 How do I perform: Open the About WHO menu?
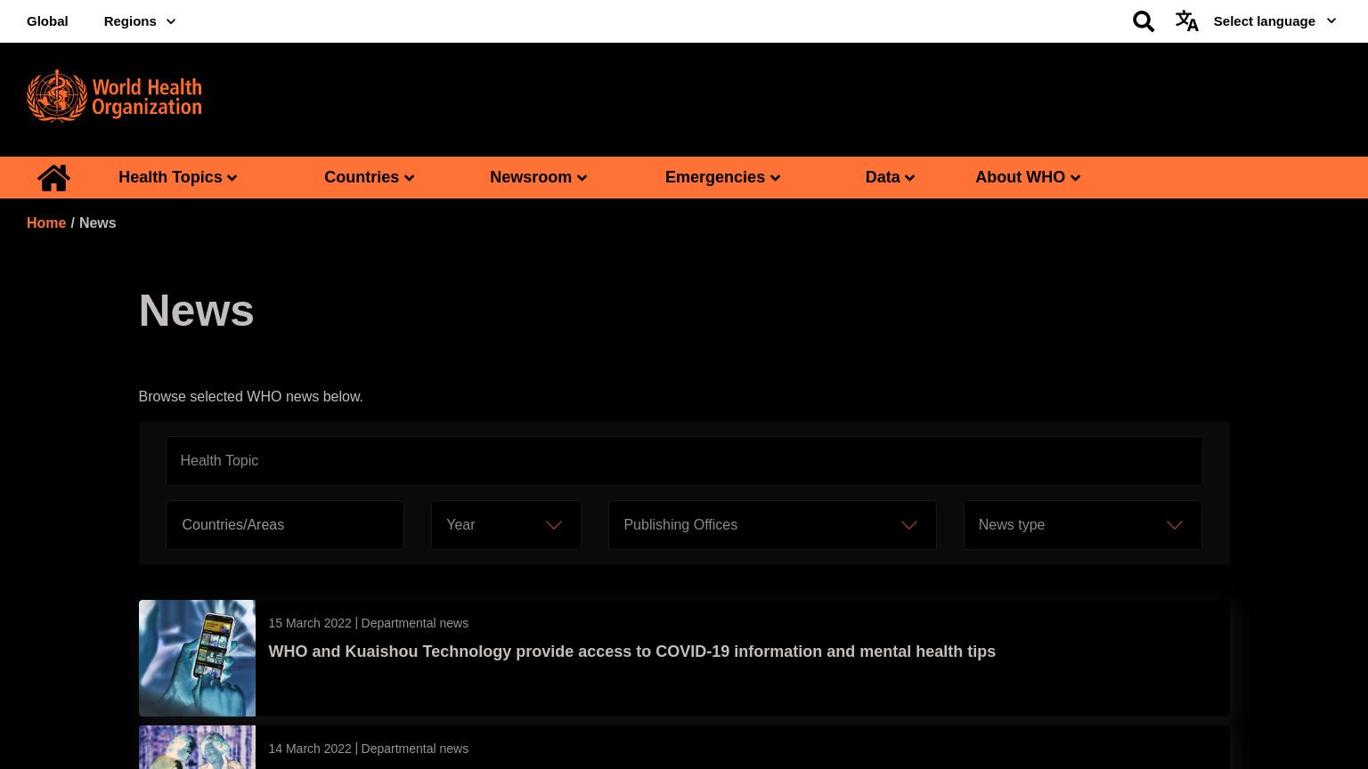pyautogui.click(x=1029, y=177)
